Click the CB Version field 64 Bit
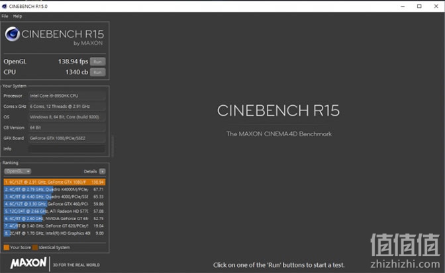Screen dimensions: 445x273 [67, 128]
